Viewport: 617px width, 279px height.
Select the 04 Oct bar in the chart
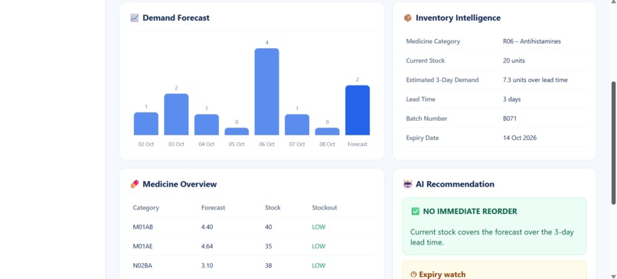[x=207, y=125]
